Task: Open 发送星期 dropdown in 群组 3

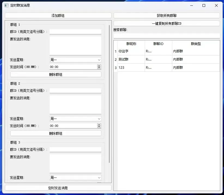Action: point(75,178)
